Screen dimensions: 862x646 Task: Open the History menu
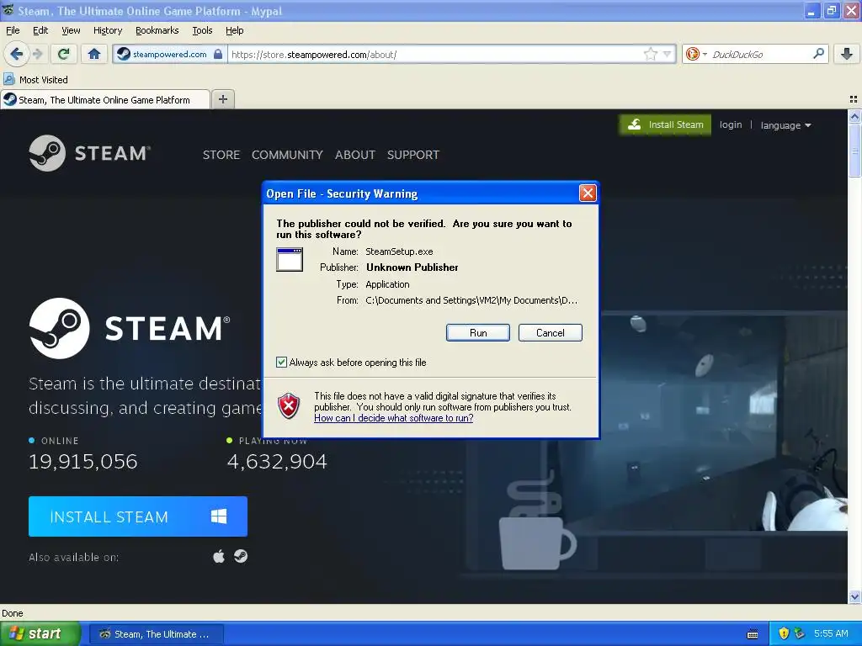[108, 30]
